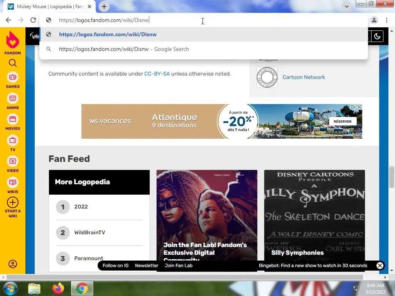Open File Explorer from the taskbar
Image resolution: width=395 pixels, height=296 pixels.
tap(34, 288)
